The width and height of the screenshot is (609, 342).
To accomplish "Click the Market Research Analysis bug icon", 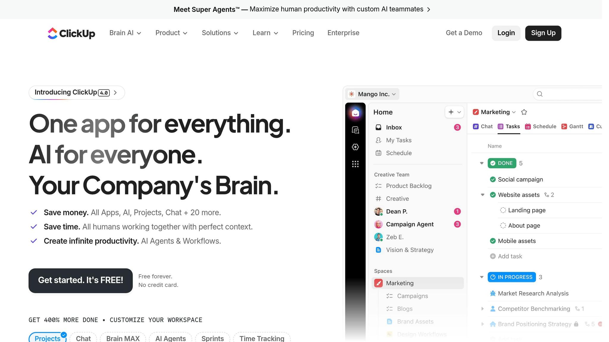I will 493,293.
